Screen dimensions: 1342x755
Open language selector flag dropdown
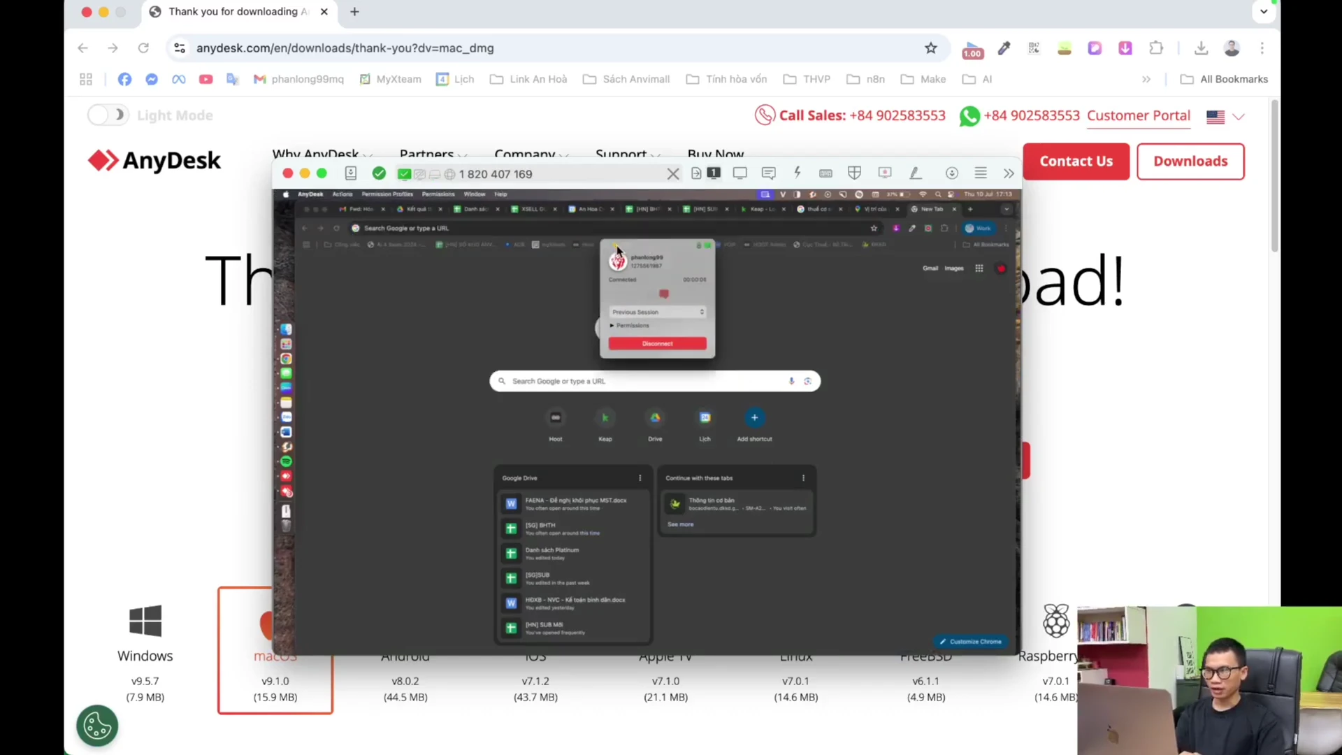(x=1225, y=117)
